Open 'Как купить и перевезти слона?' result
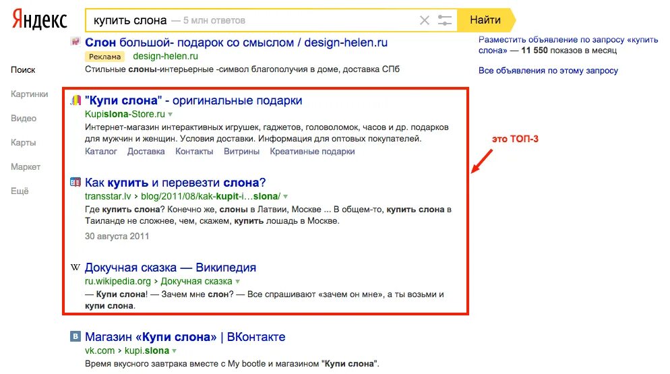The image size is (670, 374). (x=175, y=183)
